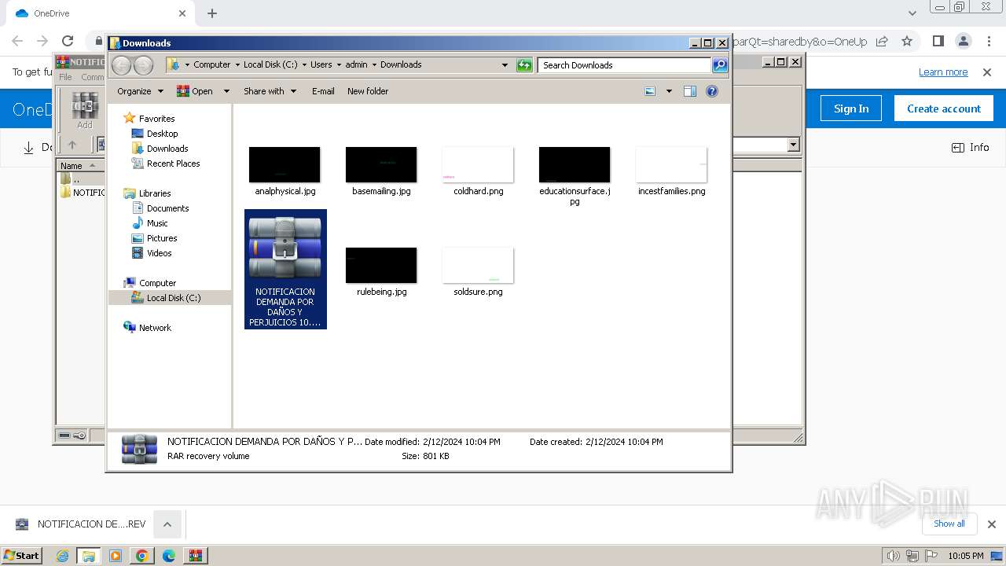Click the volume icon in system tray

(x=893, y=556)
